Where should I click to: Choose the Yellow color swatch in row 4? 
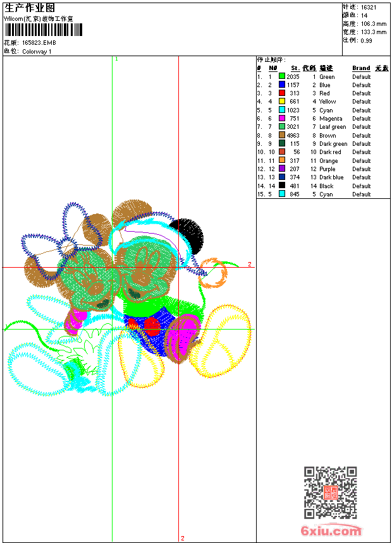(x=282, y=101)
